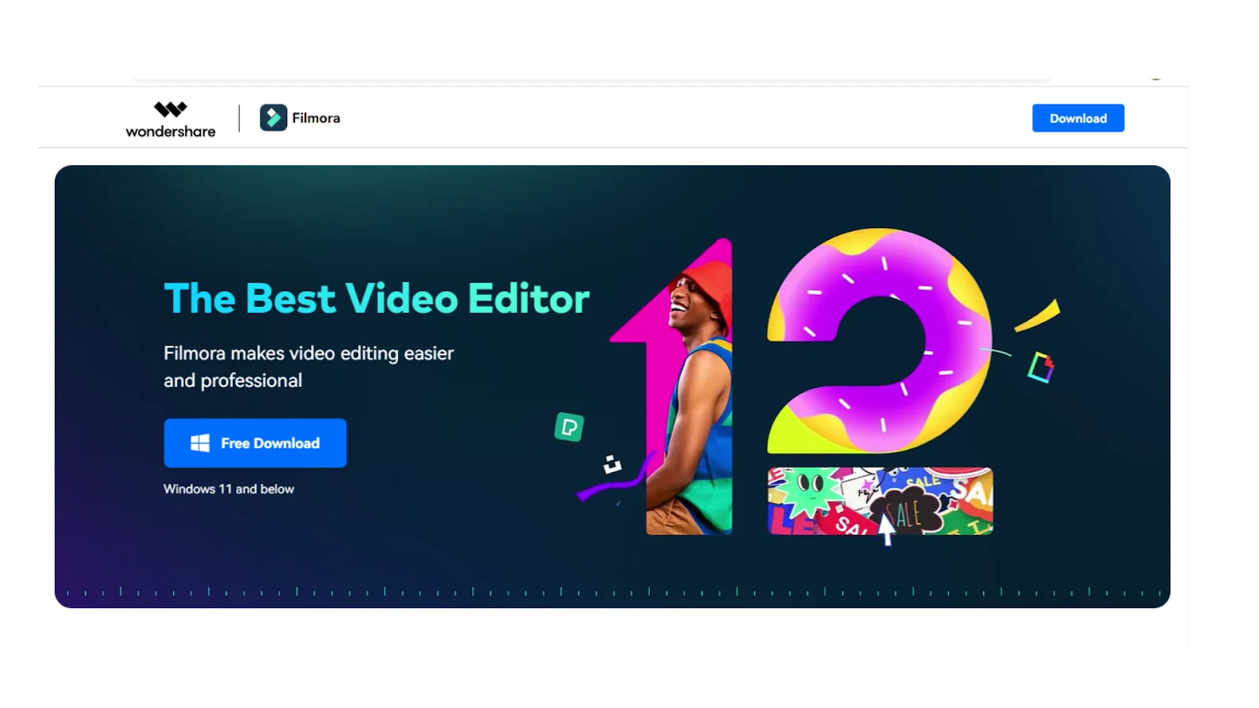Click the multicolor file icon right of the donut
Image resolution: width=1259 pixels, height=708 pixels.
(x=1041, y=367)
